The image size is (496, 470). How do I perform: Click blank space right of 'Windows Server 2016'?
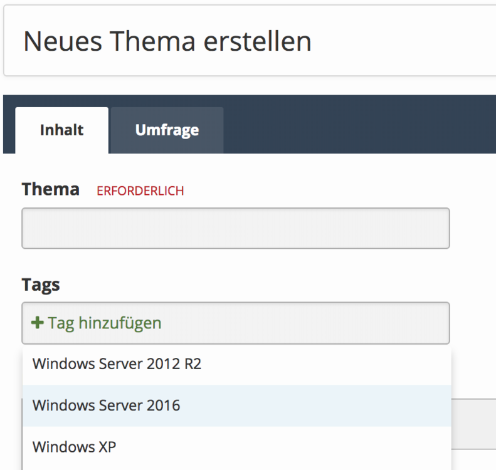326,405
